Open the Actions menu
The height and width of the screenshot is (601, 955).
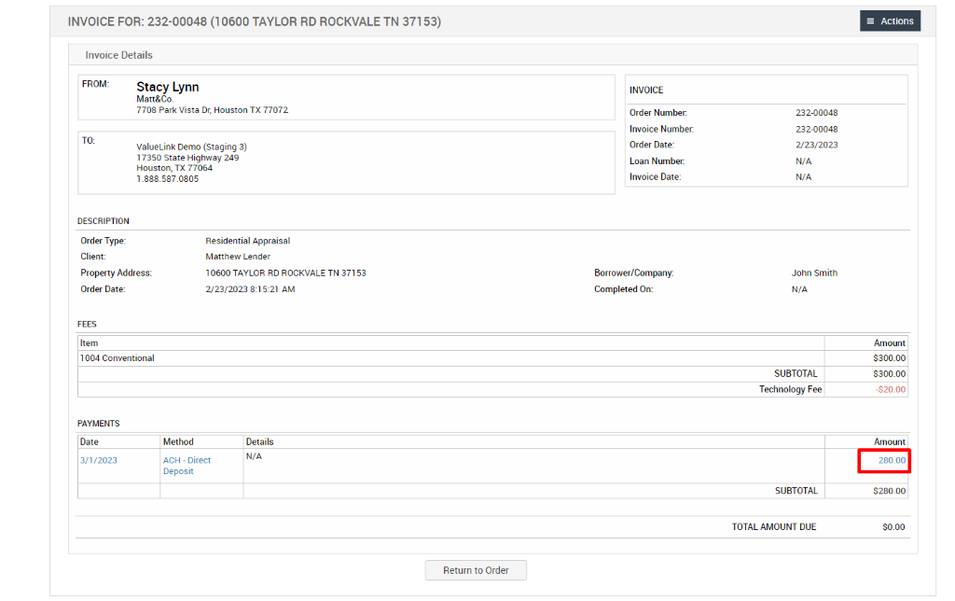pyautogui.click(x=889, y=20)
